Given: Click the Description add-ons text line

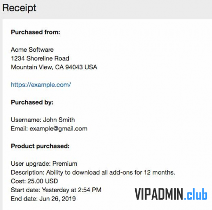Looking at the screenshot, I should click(93, 172).
